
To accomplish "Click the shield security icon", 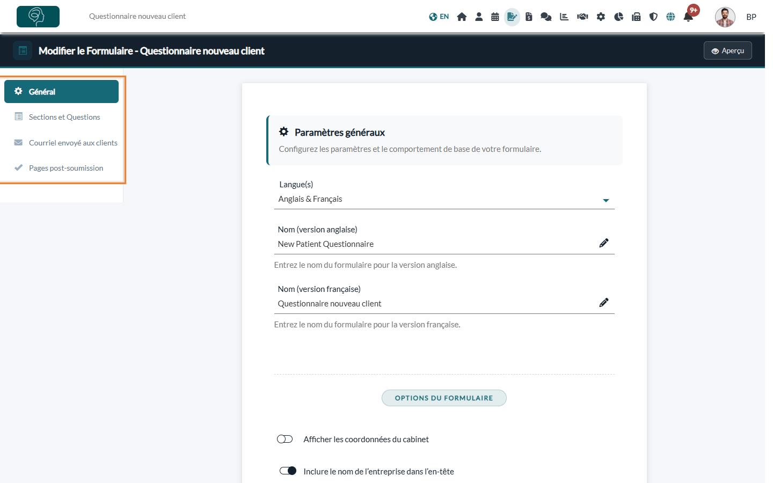I will point(653,17).
